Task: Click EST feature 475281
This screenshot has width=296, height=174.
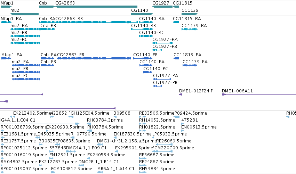Action: click(182, 124)
